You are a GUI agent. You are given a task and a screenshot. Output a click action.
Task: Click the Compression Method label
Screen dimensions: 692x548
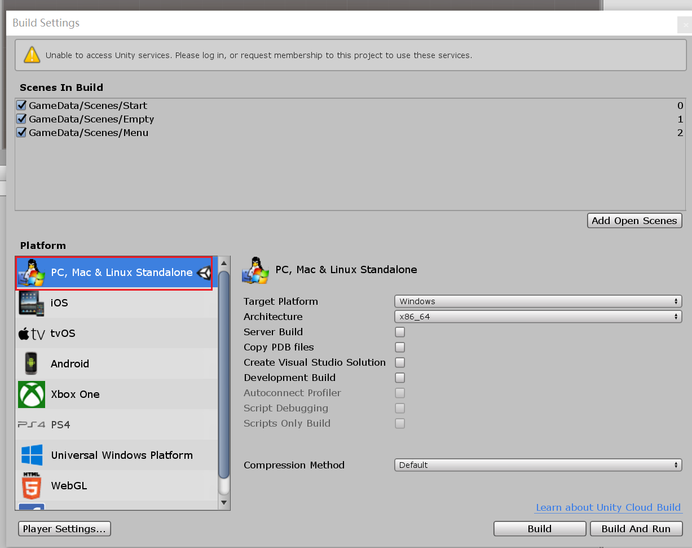pyautogui.click(x=294, y=465)
